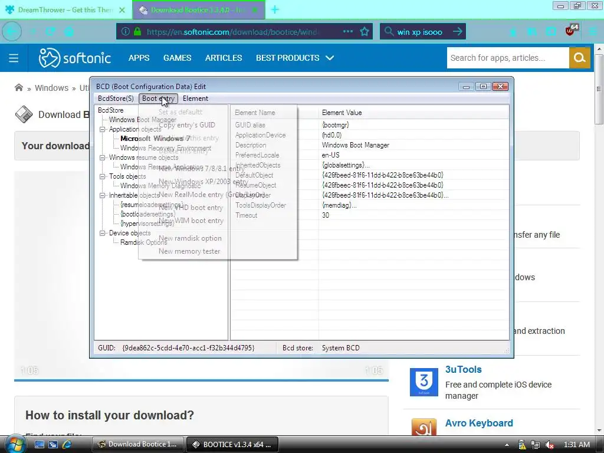Image resolution: width=604 pixels, height=453 pixels.
Task: Click the orange Softonic search button
Action: point(579,58)
